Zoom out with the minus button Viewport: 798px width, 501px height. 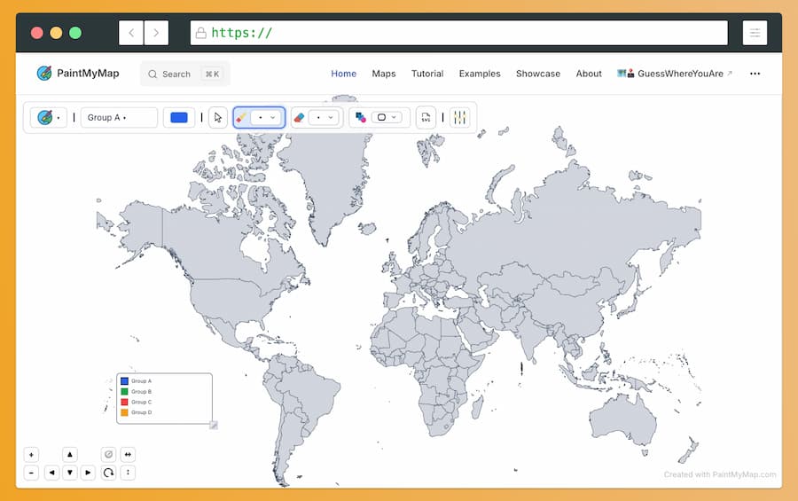pos(31,473)
